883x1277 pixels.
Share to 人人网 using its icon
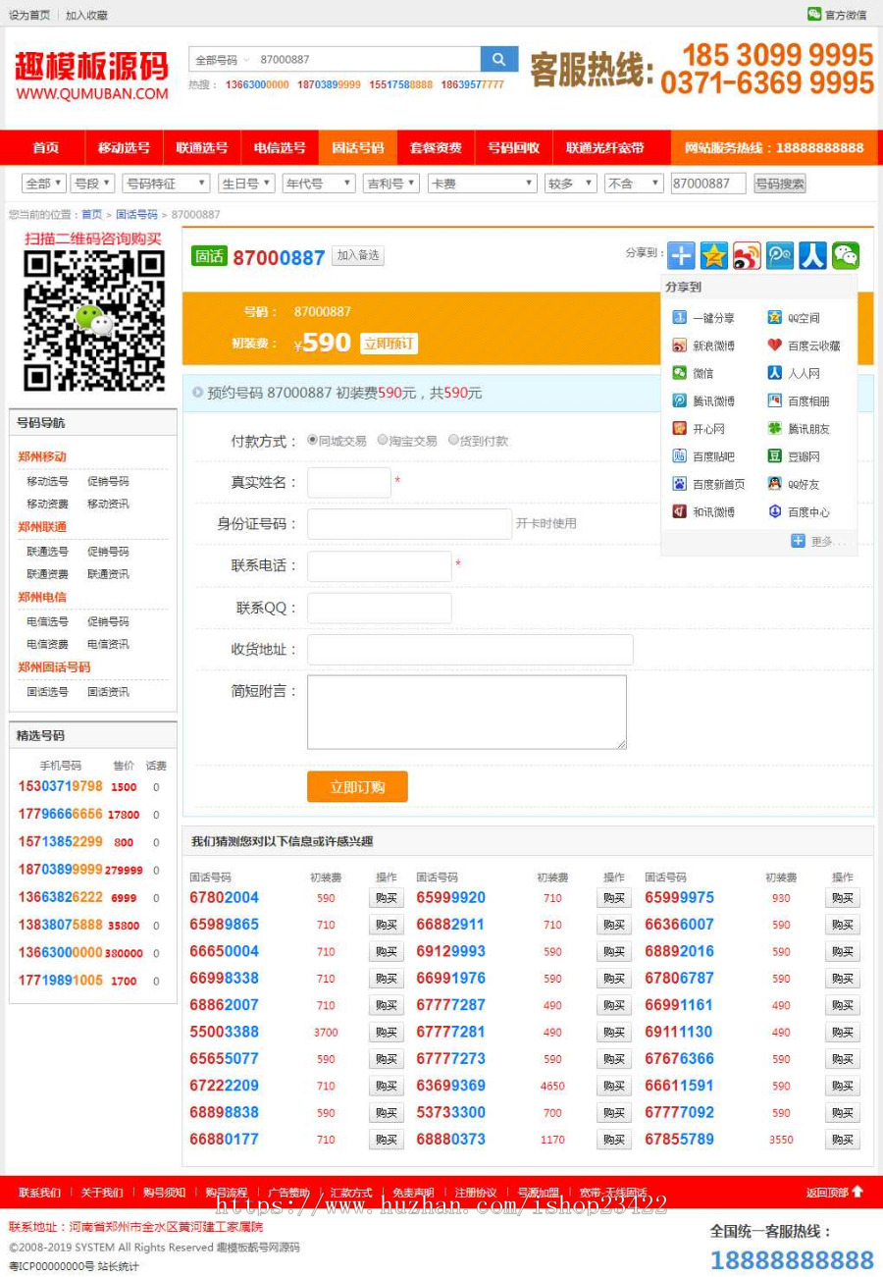coord(805,373)
